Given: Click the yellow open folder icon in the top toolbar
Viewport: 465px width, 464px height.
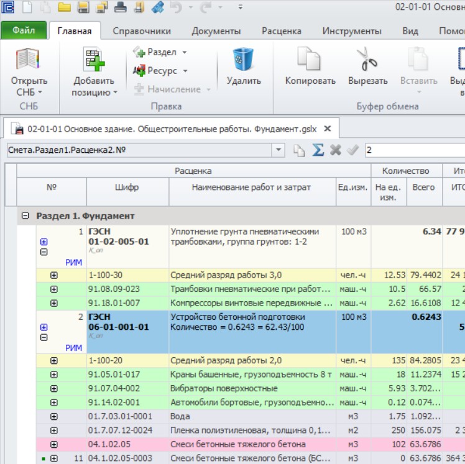Looking at the screenshot, I should point(65,7).
